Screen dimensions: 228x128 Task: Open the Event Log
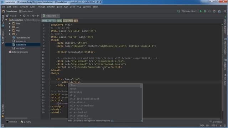point(216,122)
